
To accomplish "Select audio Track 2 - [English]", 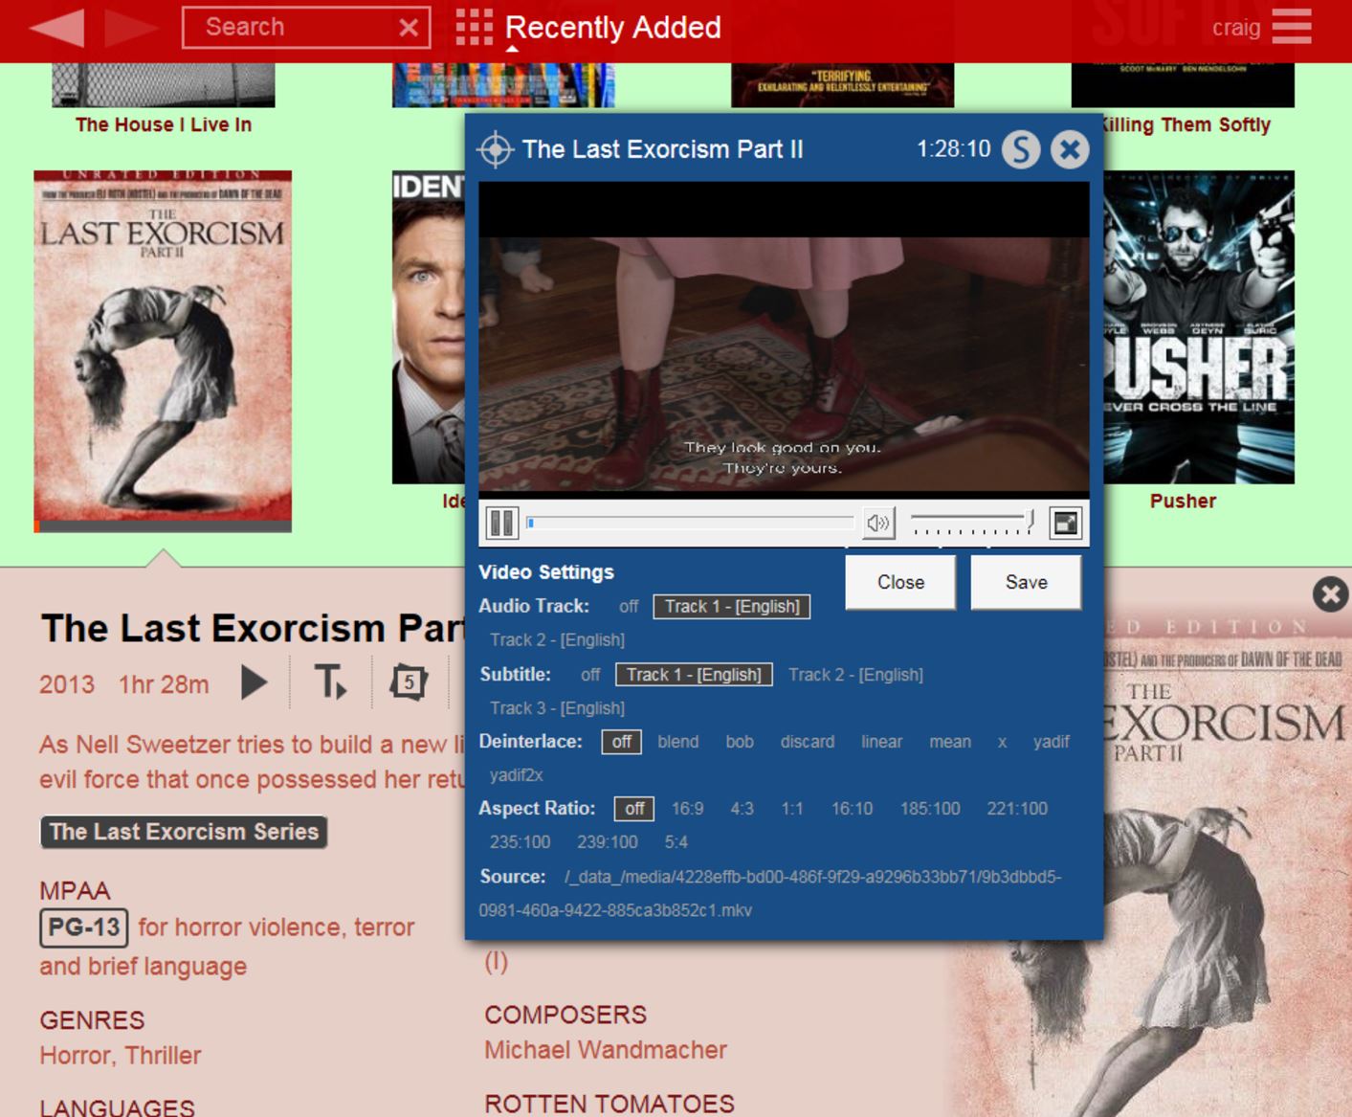I will (x=557, y=640).
